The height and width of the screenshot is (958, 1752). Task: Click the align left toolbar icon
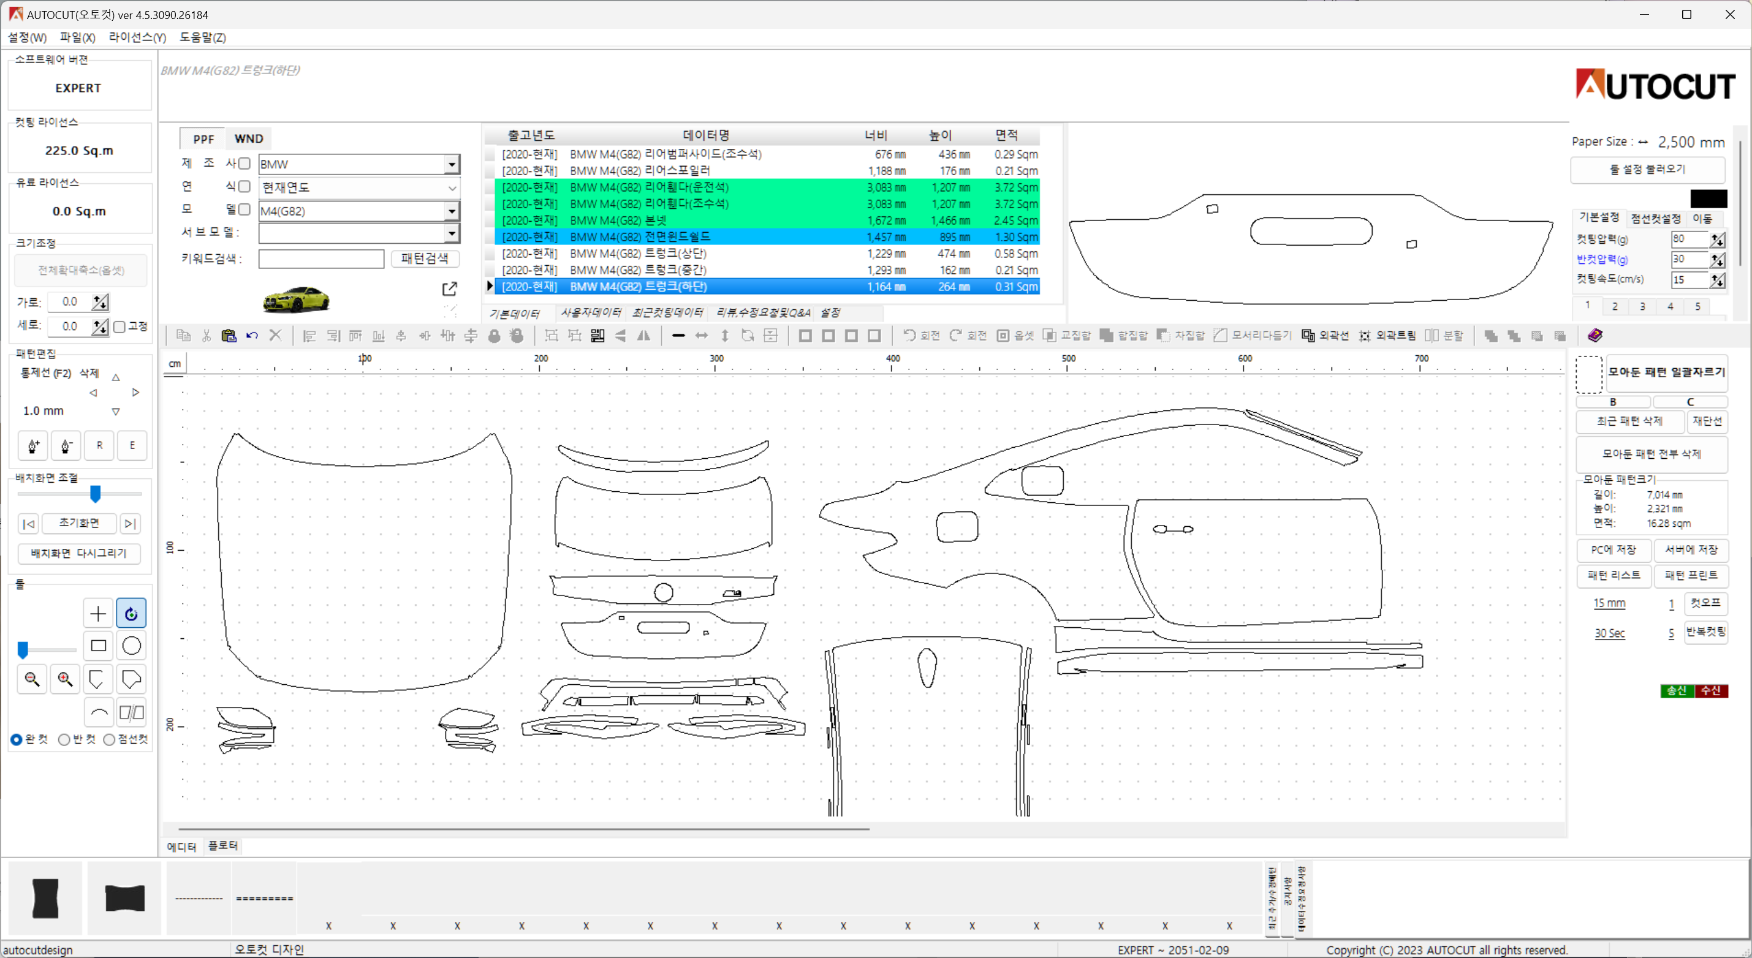click(x=309, y=335)
